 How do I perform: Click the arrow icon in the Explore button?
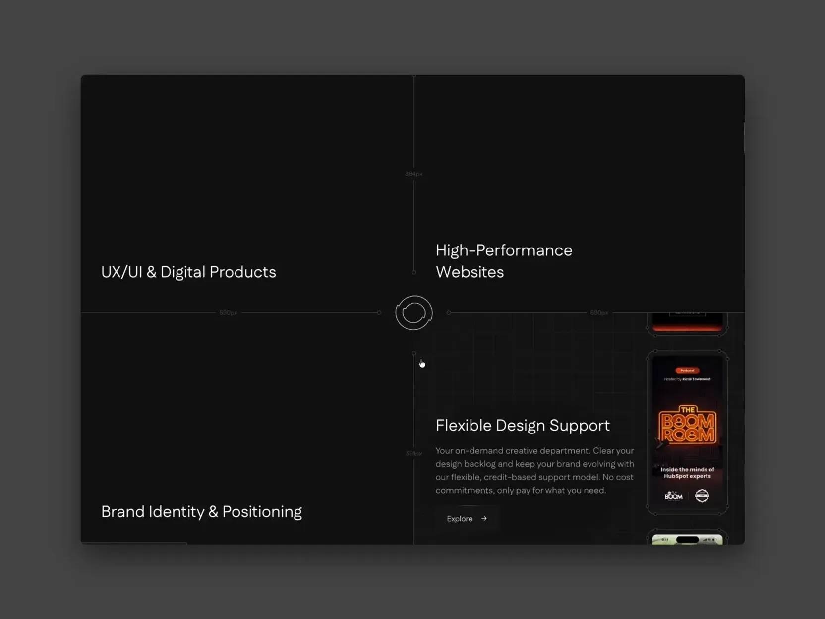[x=484, y=519]
